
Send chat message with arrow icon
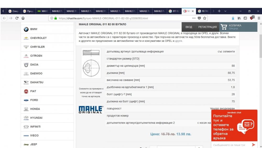(x=253, y=145)
